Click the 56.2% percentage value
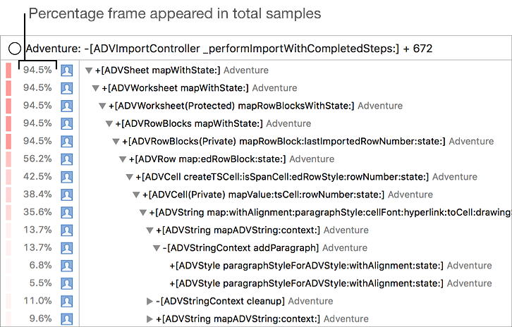Viewport: 512px width, 327px height. 37,159
